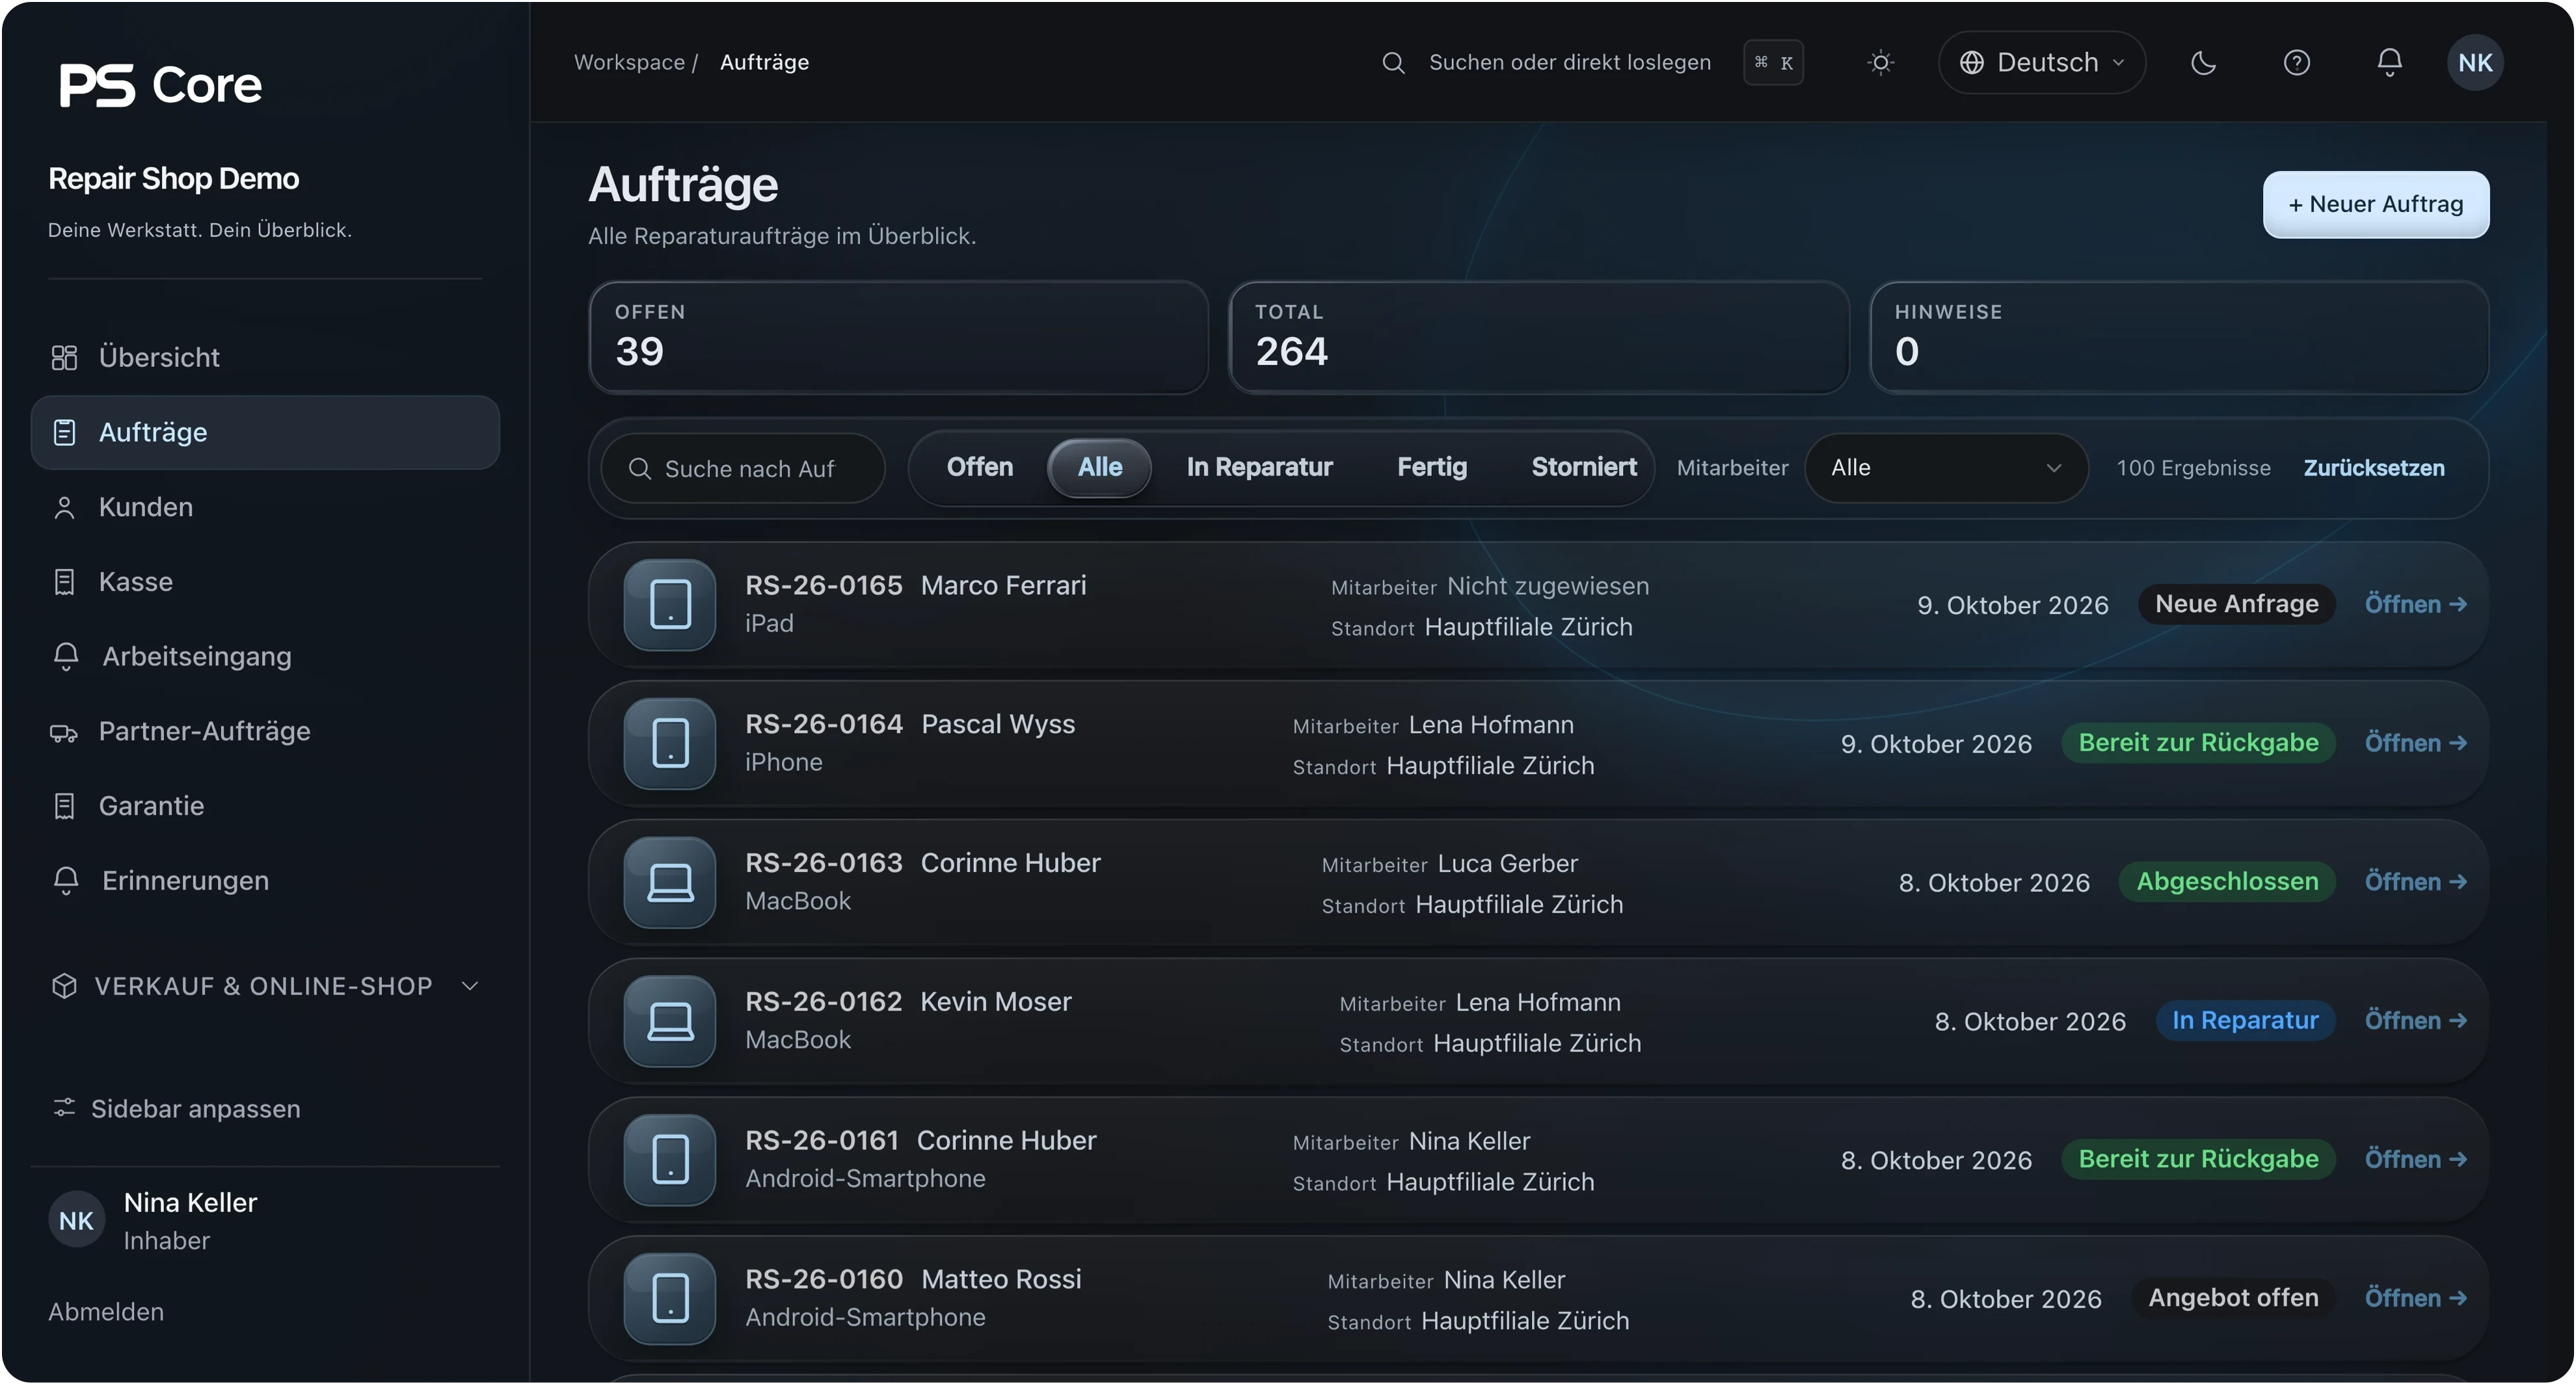This screenshot has height=1399, width=2576.
Task: Filter orders by Offen
Action: 979,467
